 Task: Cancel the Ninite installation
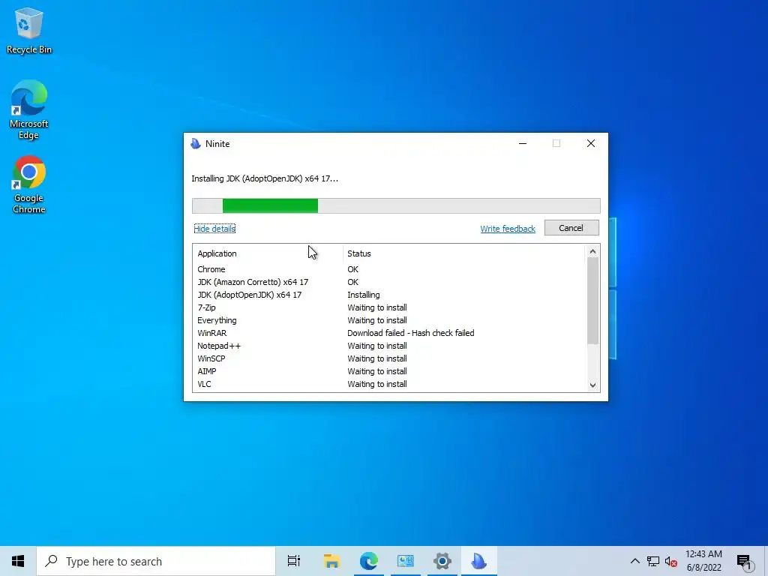(571, 228)
